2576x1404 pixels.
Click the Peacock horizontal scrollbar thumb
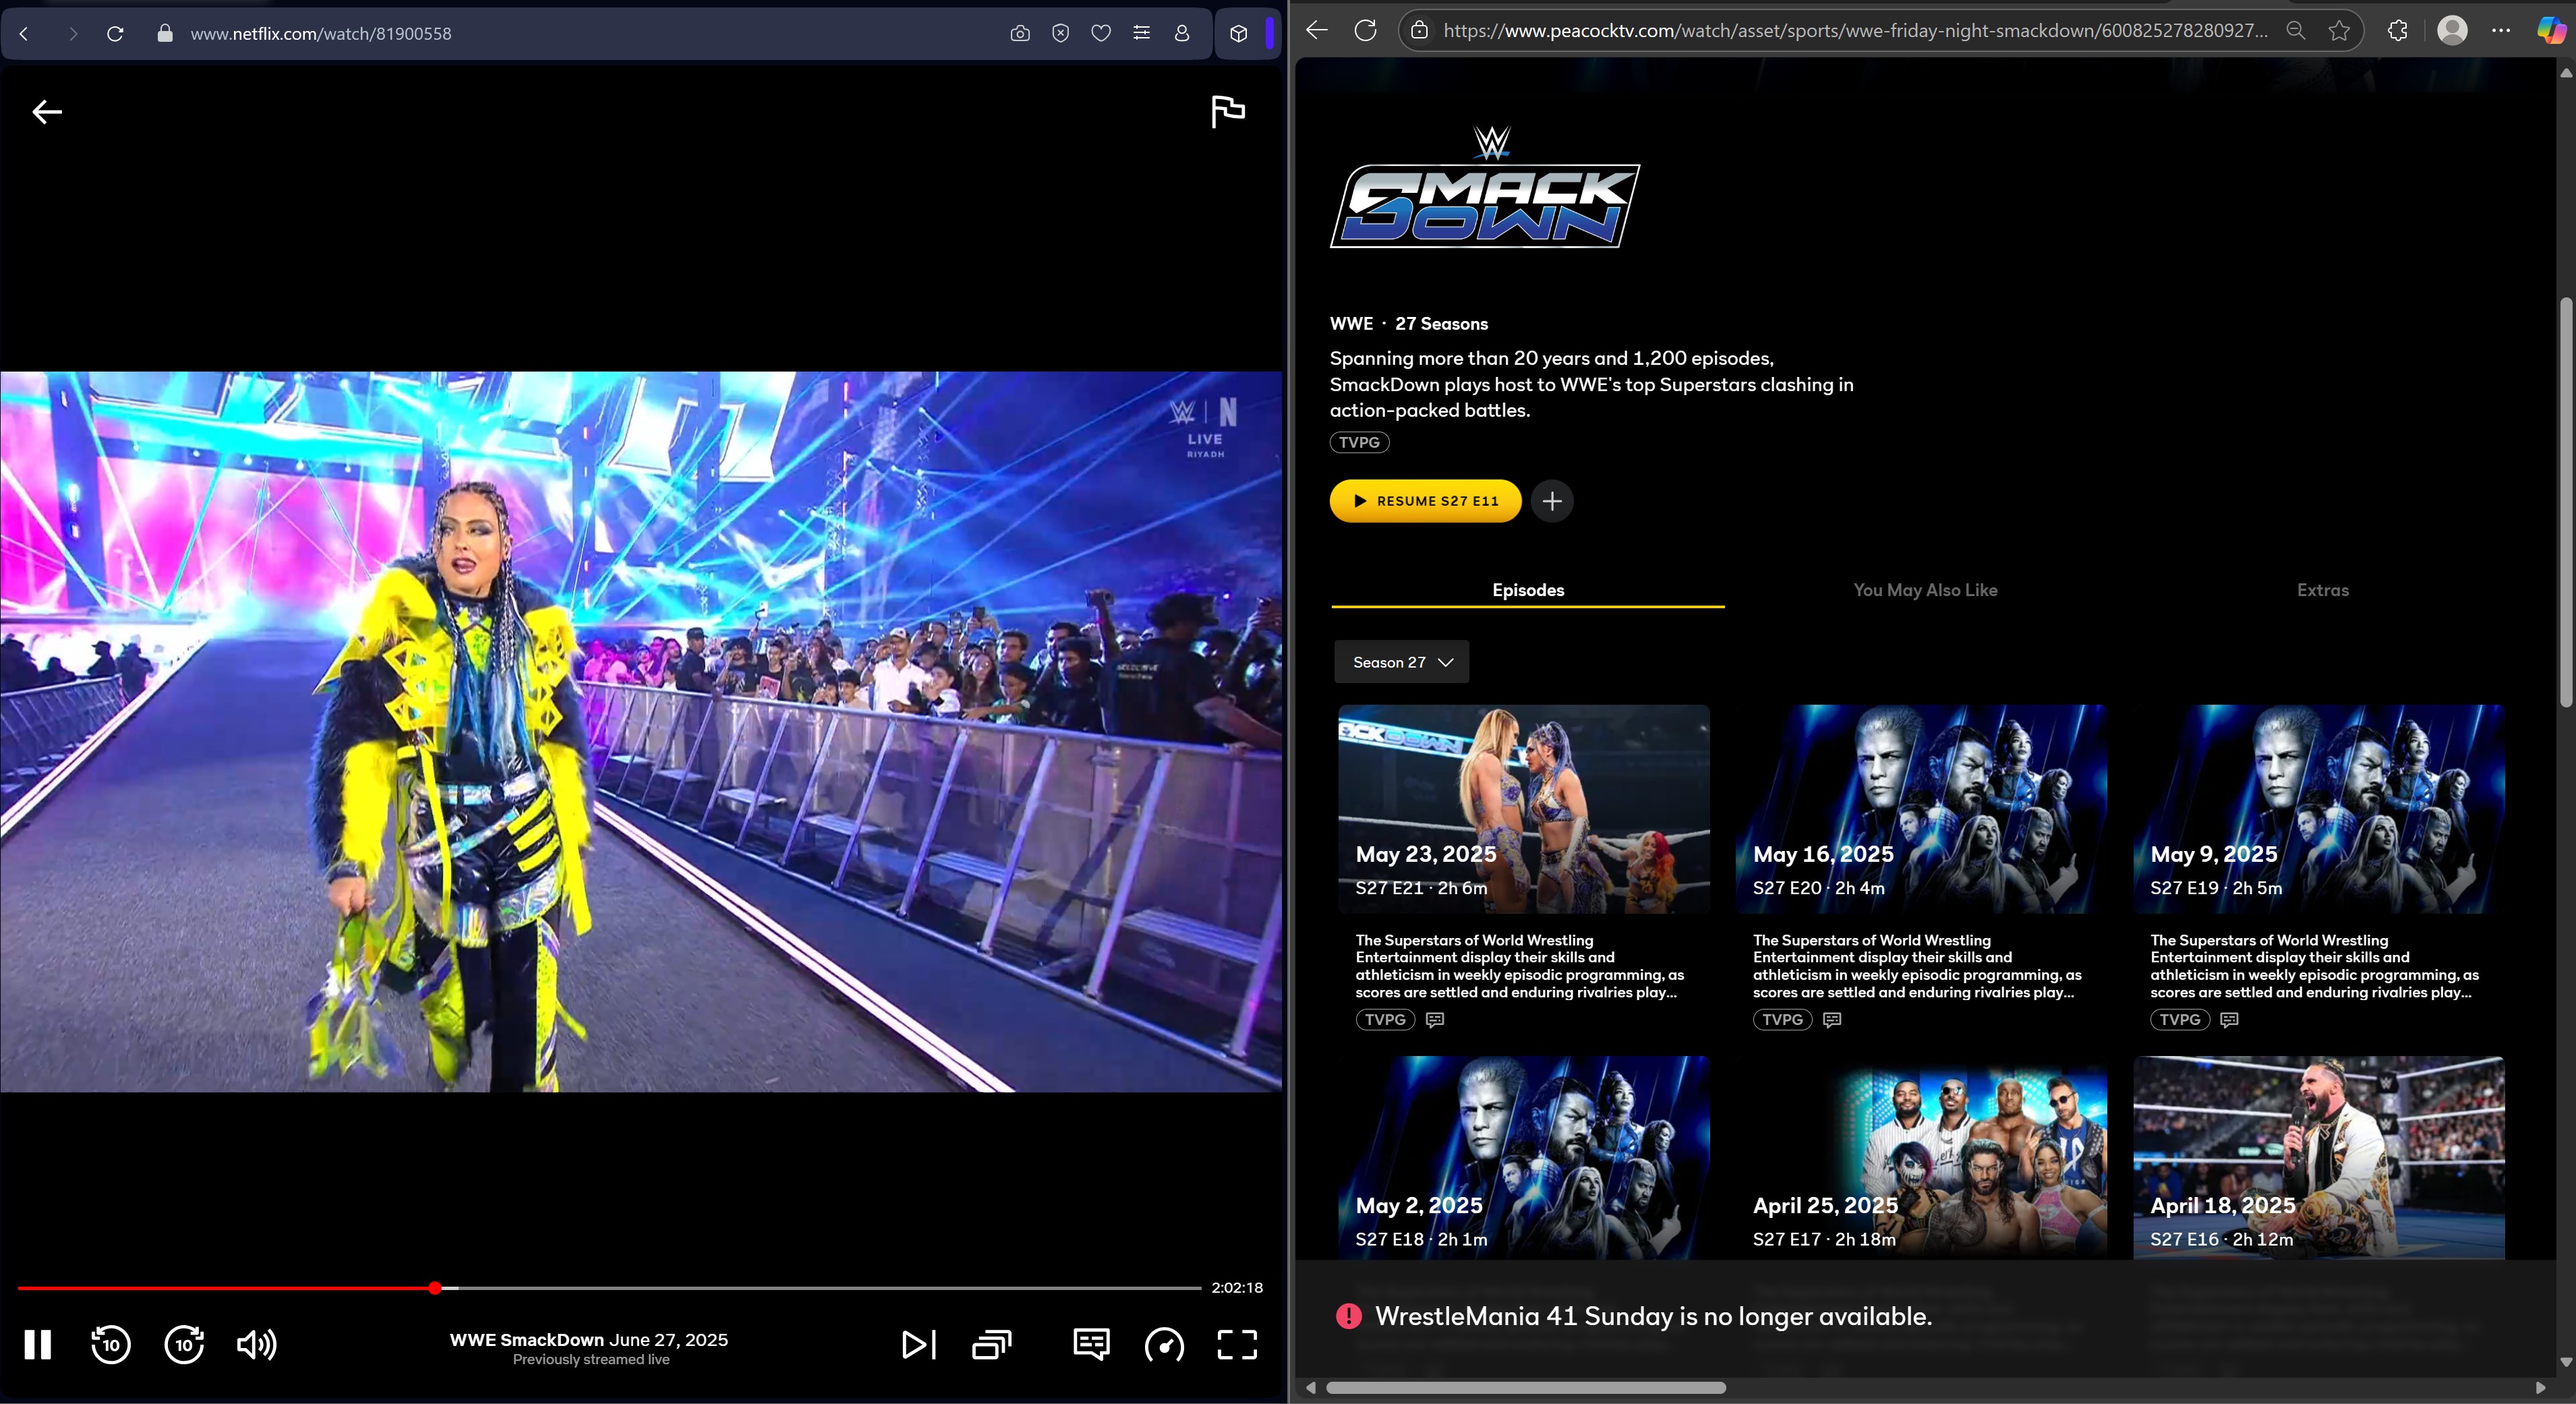(x=1526, y=1388)
